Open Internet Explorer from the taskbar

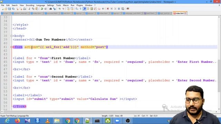tap(7, 121)
